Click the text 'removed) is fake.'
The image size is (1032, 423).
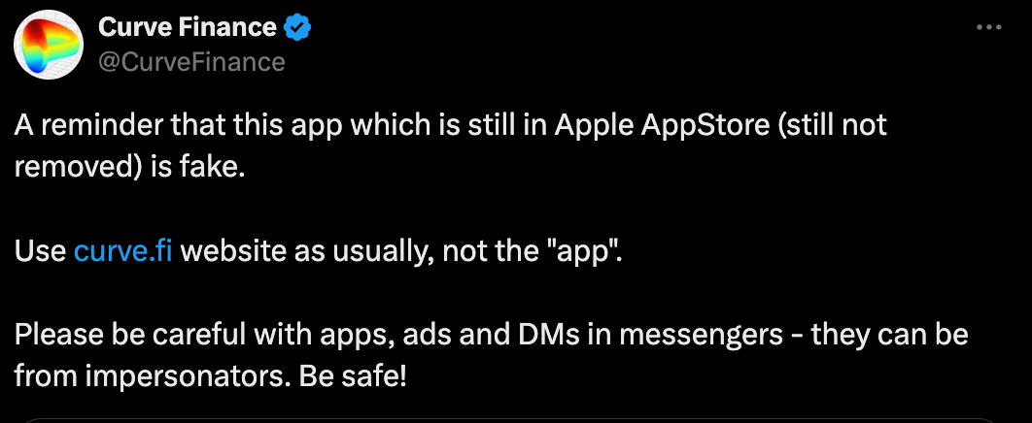pos(129,168)
